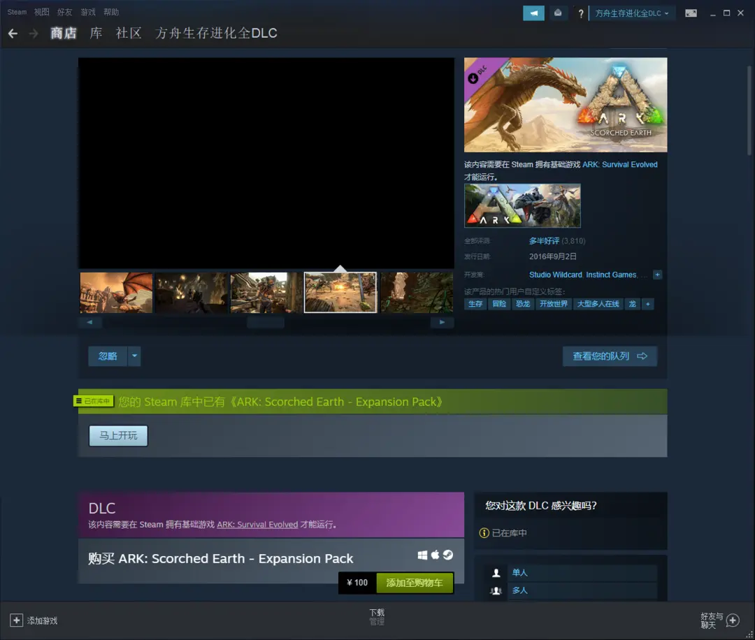Viewport: 755px width, 640px height.
Task: Click the 单人 feature link
Action: point(519,573)
